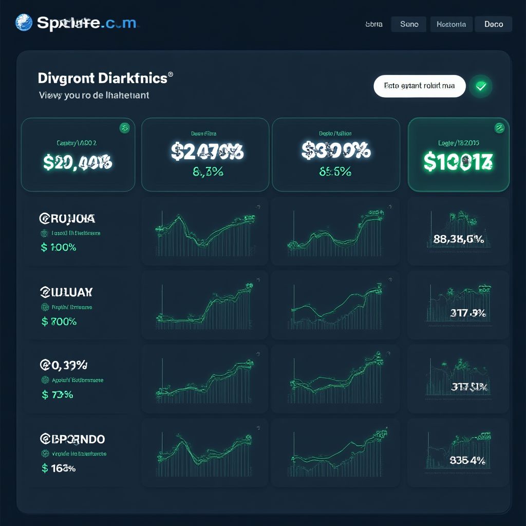
Task: Open the Sbrta nav item
Action: tap(373, 24)
